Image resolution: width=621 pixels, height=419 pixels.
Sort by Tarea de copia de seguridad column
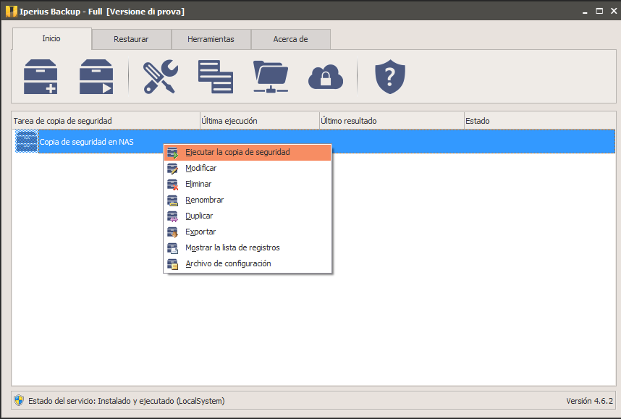pos(106,121)
